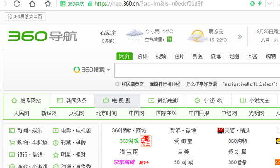
Task: Click the shopping cart icon beside 购物
Action: click(x=12, y=142)
